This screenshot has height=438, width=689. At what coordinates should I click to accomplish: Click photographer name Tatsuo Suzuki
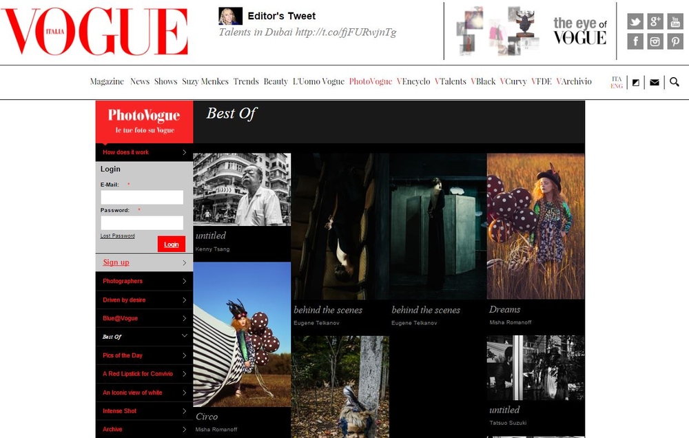coord(508,423)
